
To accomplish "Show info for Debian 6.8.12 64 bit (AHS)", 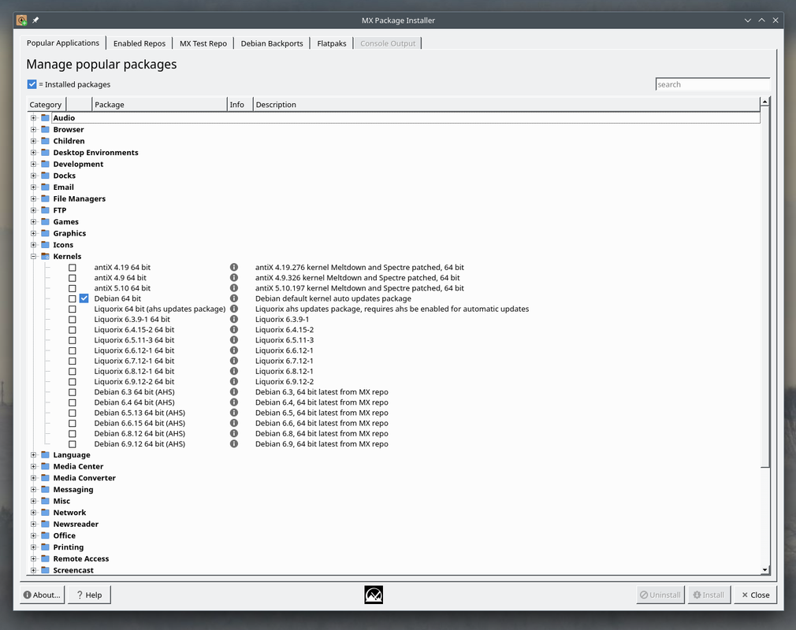I will (233, 433).
